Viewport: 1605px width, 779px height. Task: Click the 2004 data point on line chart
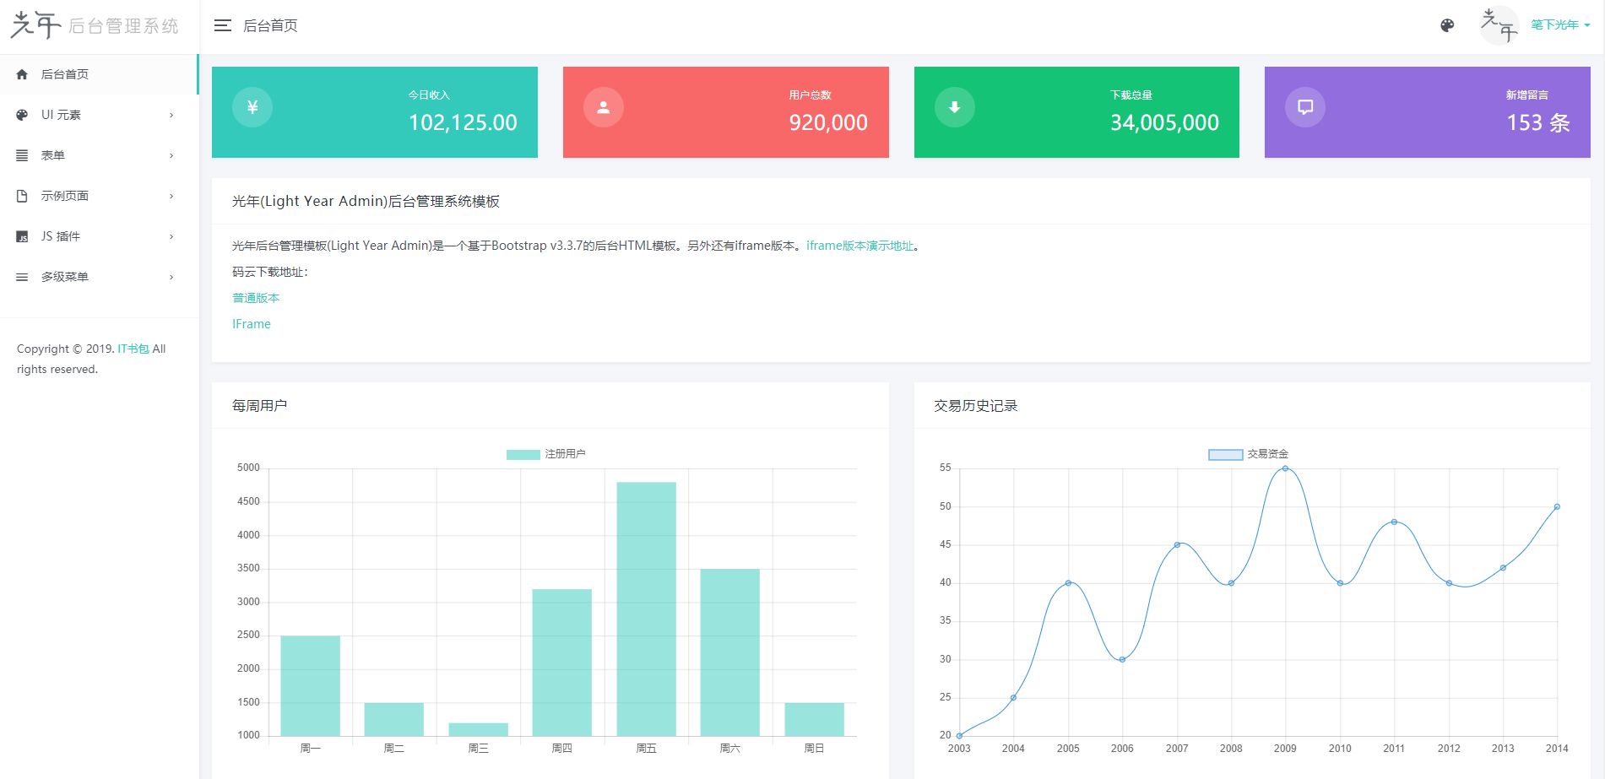(x=1013, y=698)
